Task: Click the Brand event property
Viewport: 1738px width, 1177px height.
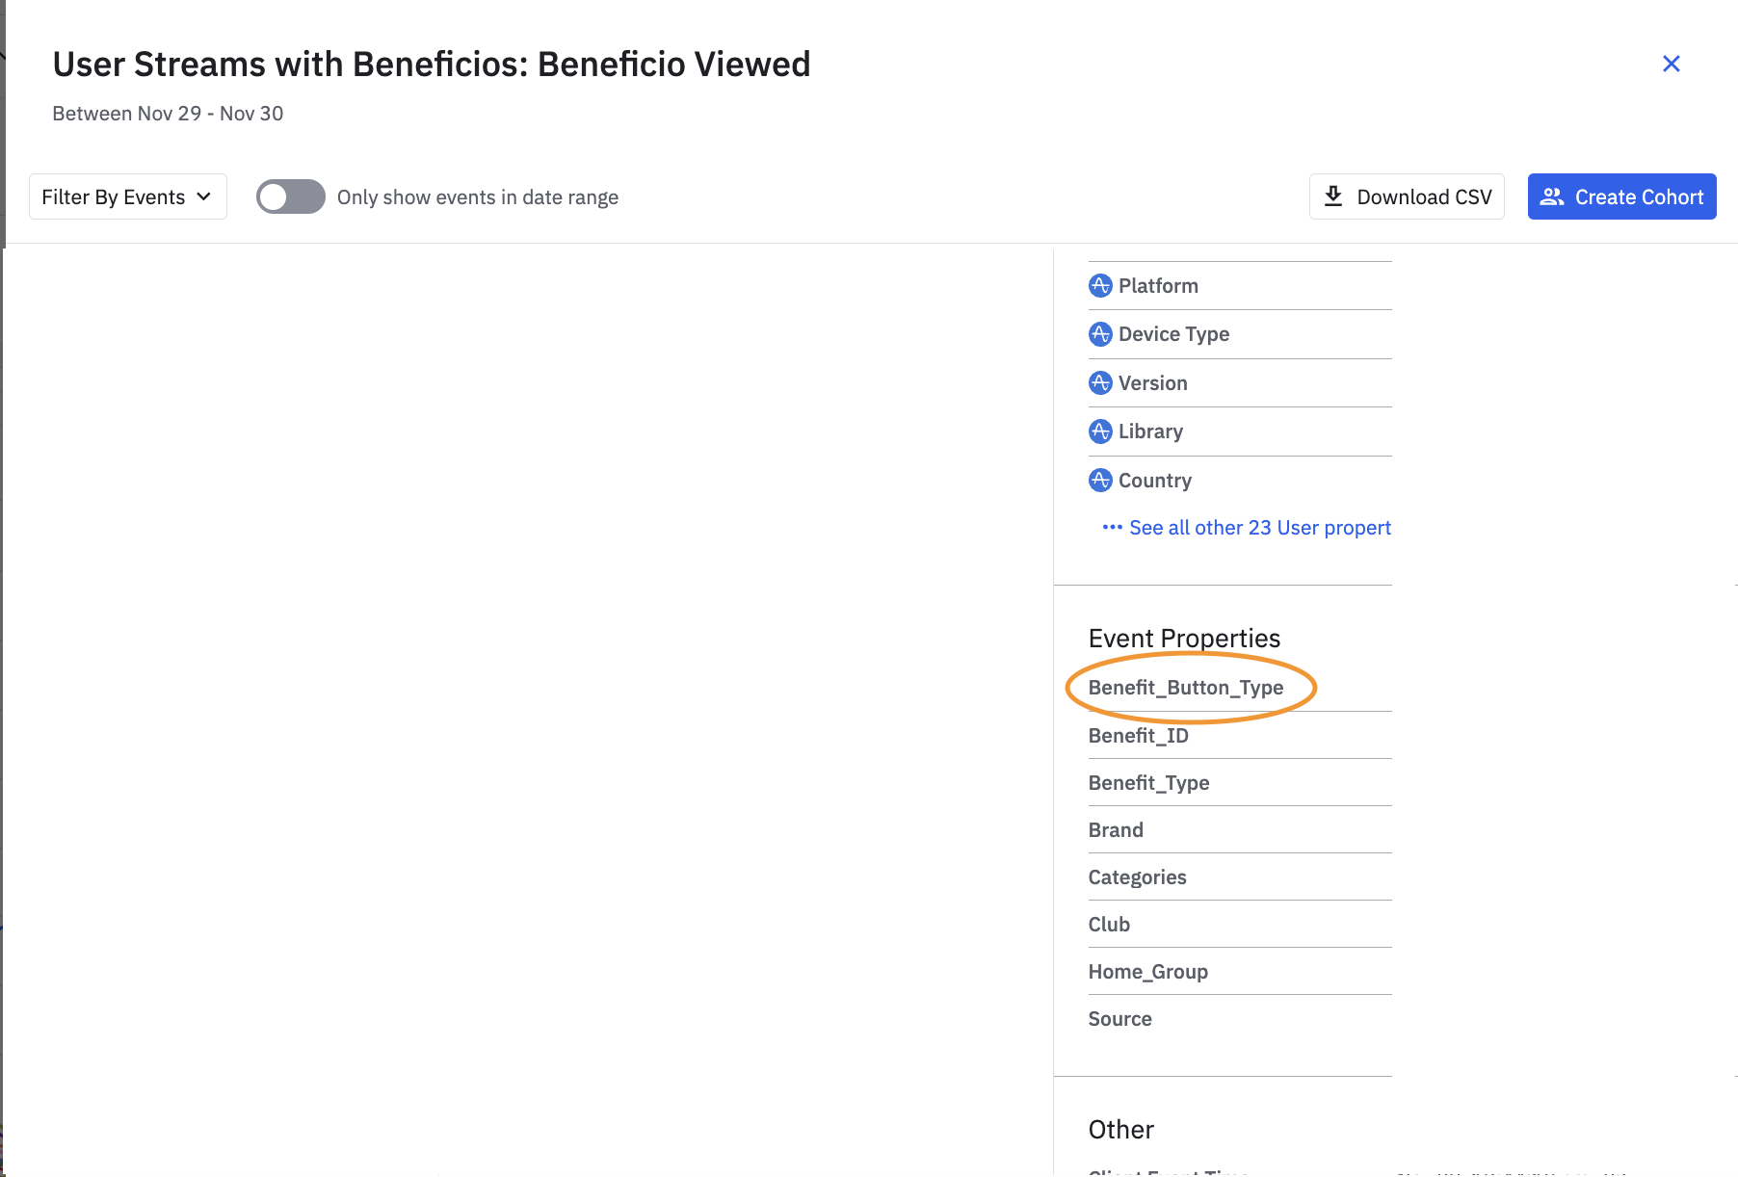Action: [1116, 830]
